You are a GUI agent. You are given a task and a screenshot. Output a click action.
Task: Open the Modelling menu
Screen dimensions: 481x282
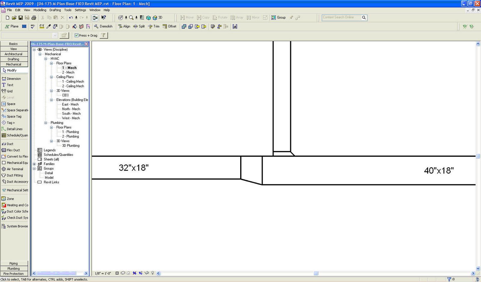click(40, 10)
